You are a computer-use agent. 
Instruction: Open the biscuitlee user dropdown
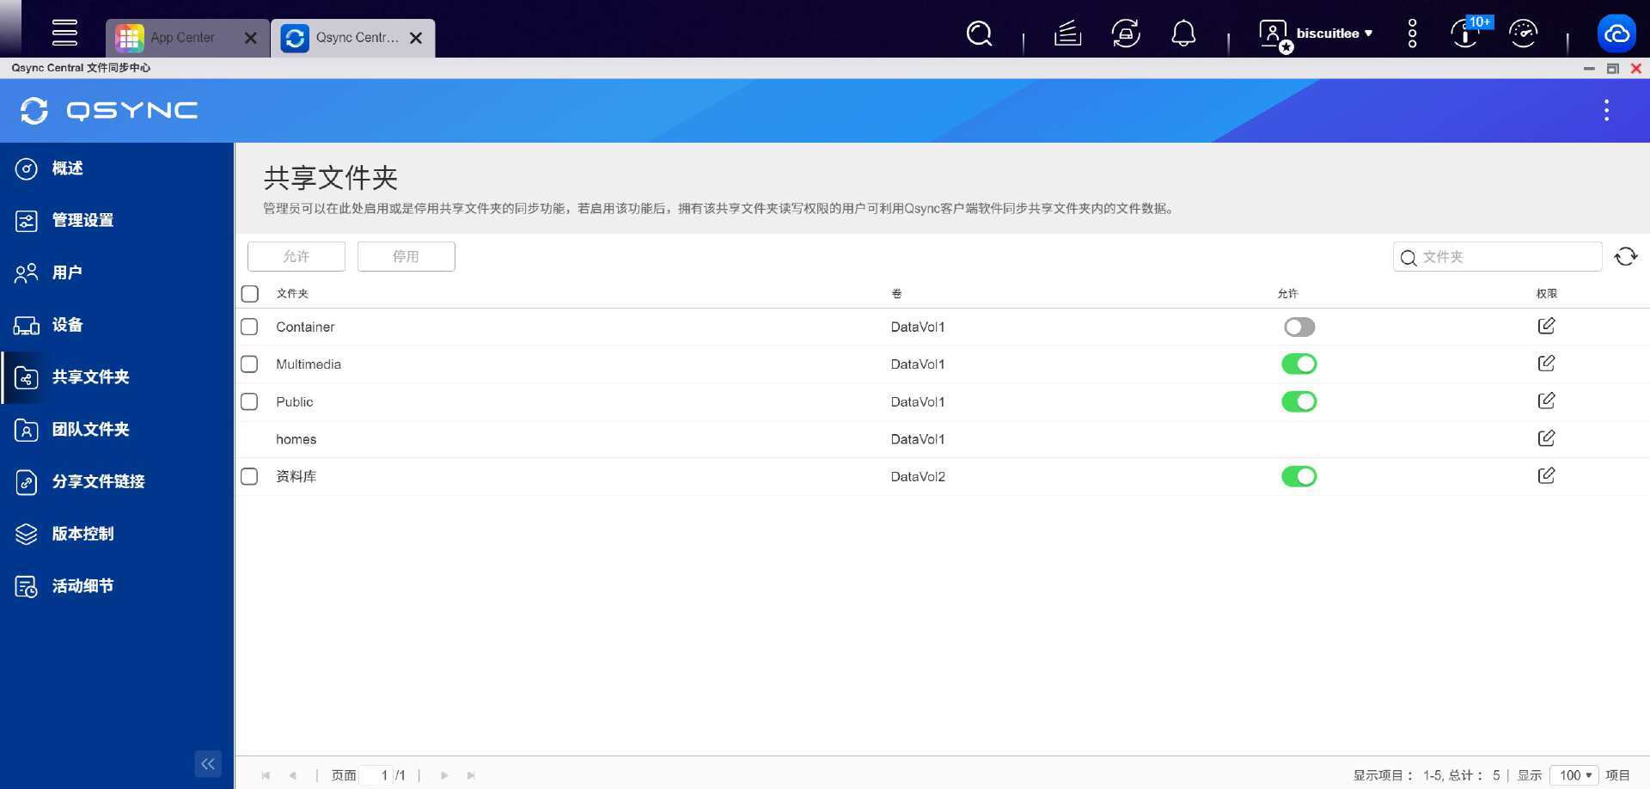click(1334, 34)
